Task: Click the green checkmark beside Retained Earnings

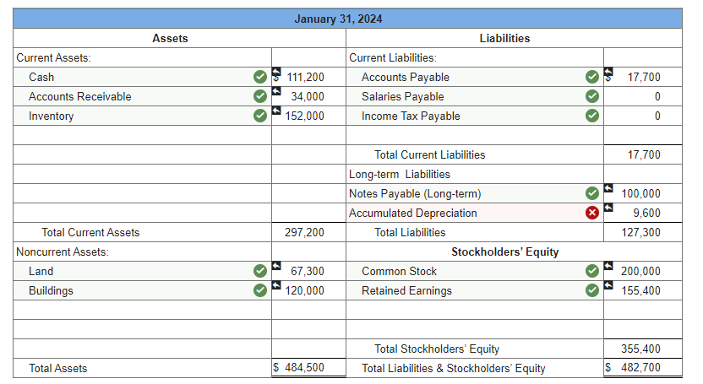Action: (592, 290)
